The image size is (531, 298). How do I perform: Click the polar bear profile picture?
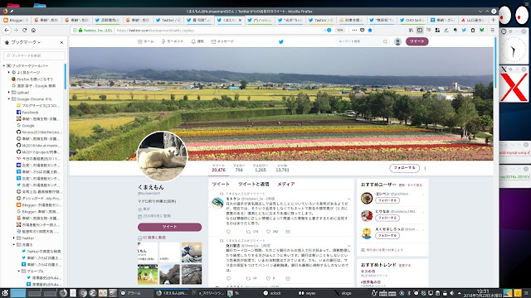pos(162,156)
